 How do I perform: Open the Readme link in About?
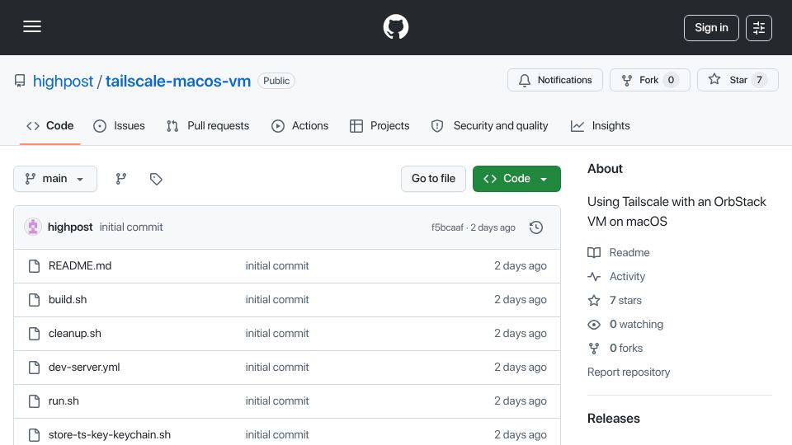point(619,252)
